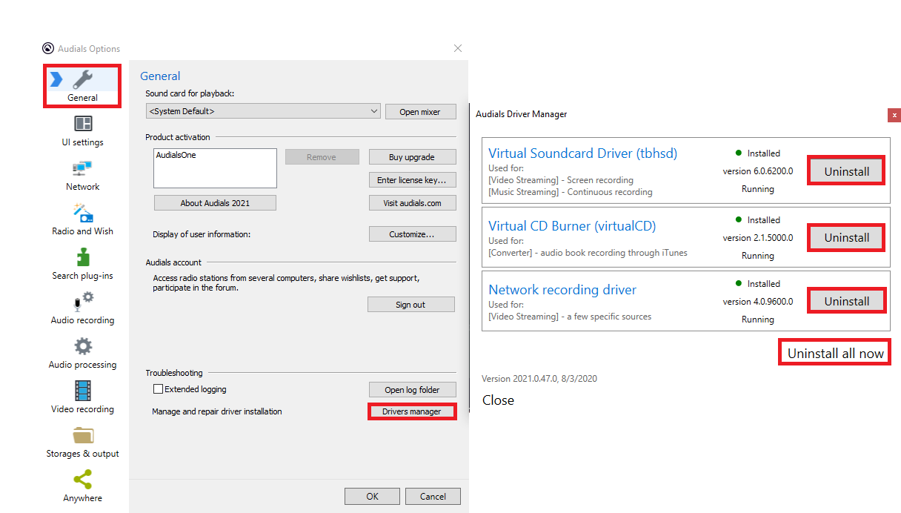The image size is (901, 513).
Task: Select the Audio processing gear icon
Action: (83, 346)
